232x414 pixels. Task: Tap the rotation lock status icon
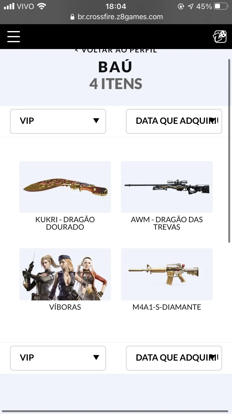pos(181,6)
